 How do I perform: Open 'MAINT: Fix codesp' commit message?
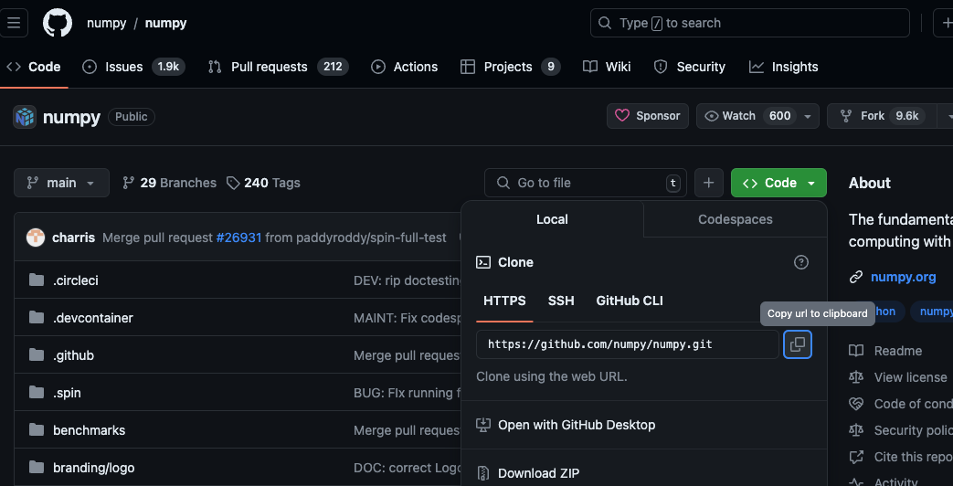[408, 318]
